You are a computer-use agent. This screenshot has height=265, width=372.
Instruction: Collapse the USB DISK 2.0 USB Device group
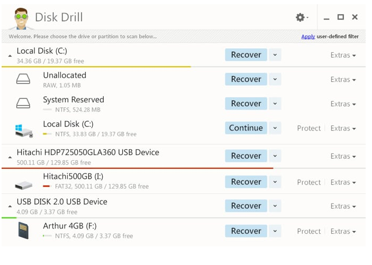click(10, 206)
